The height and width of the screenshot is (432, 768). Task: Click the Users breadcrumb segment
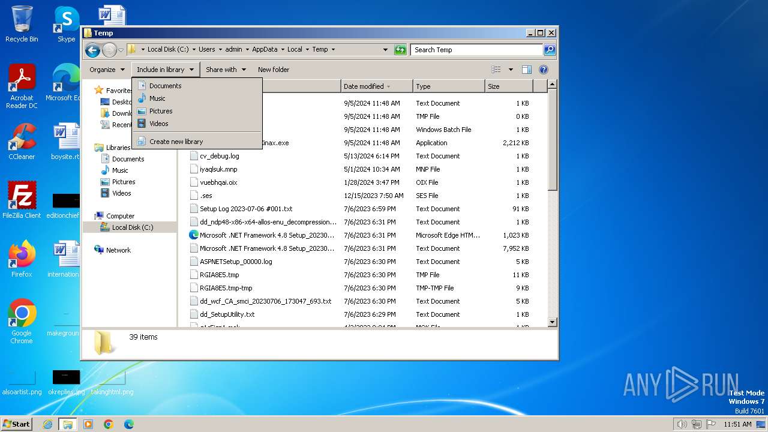pos(206,50)
